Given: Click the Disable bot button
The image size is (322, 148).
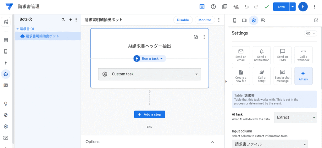Looking at the screenshot, I should [183, 20].
